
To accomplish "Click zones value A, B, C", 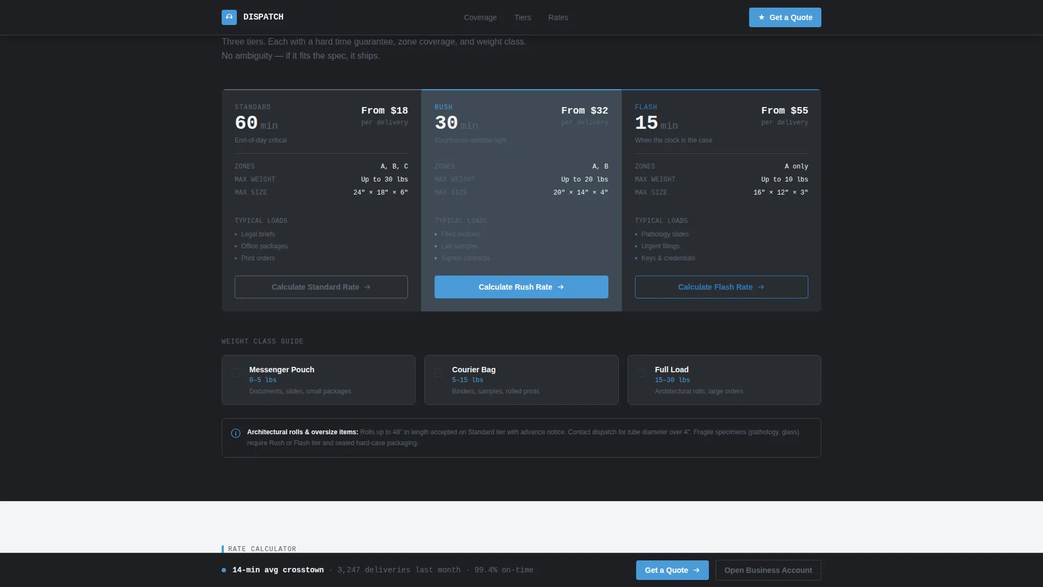I will tap(394, 166).
